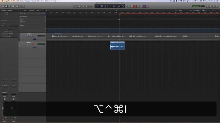The height and width of the screenshot is (123, 220).
Task: Open the Note Pad button
Action: [x=210, y=6]
